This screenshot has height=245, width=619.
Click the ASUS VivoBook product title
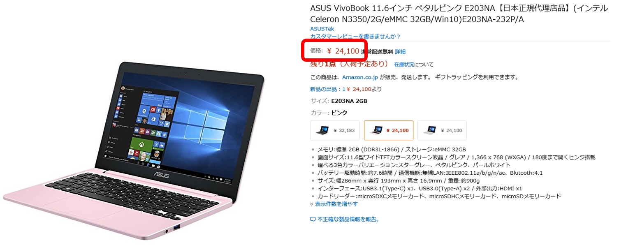pos(459,14)
